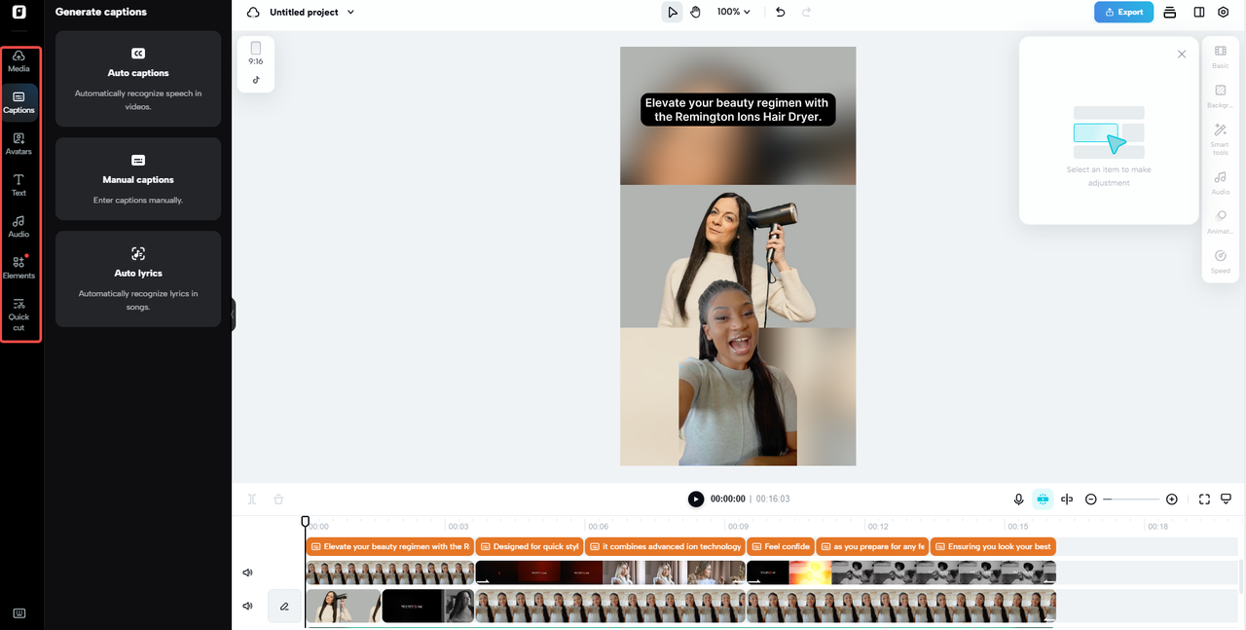
Task: Open the 9:16 aspect ratio selector
Action: pos(256,53)
